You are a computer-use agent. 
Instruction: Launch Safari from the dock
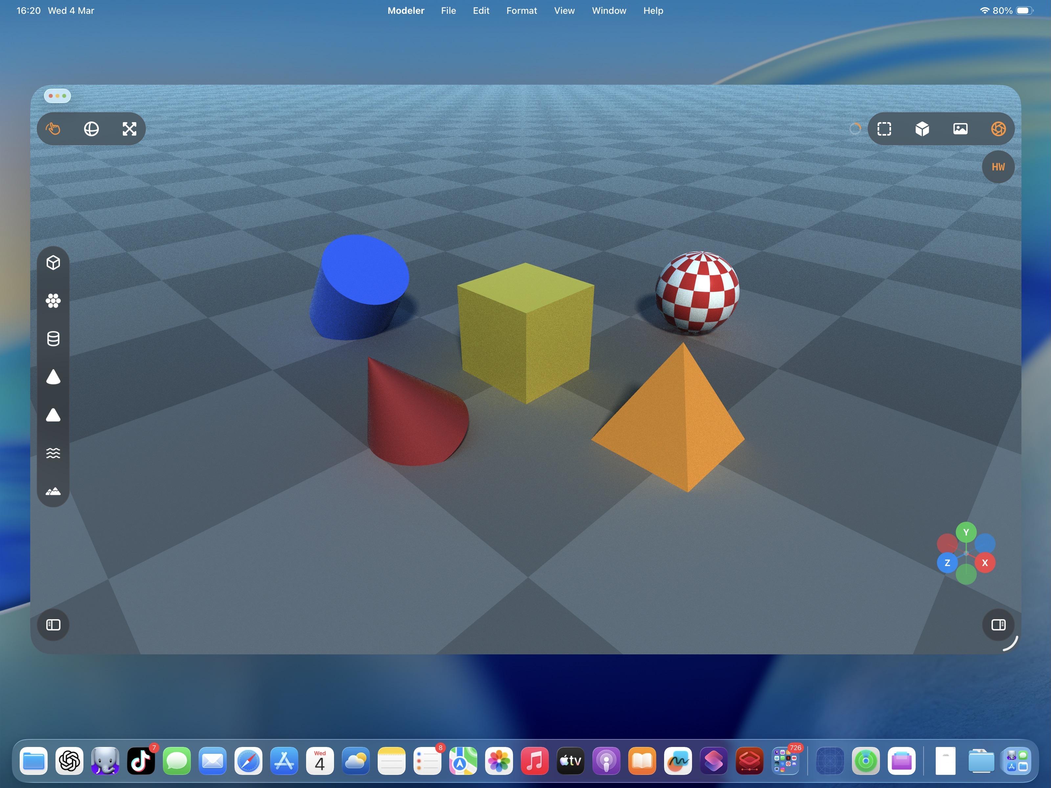point(249,761)
